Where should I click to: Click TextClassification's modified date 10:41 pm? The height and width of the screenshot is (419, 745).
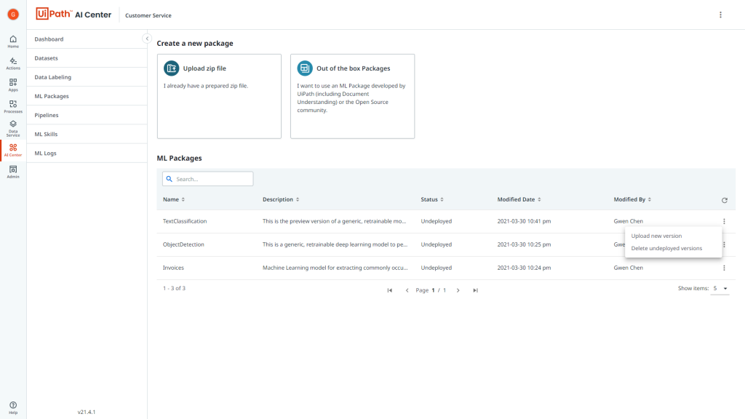click(x=524, y=221)
